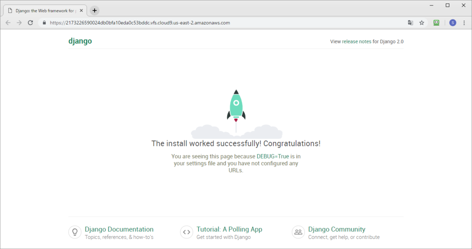Click 'Connect, get help, or contribute' text

coord(344,237)
